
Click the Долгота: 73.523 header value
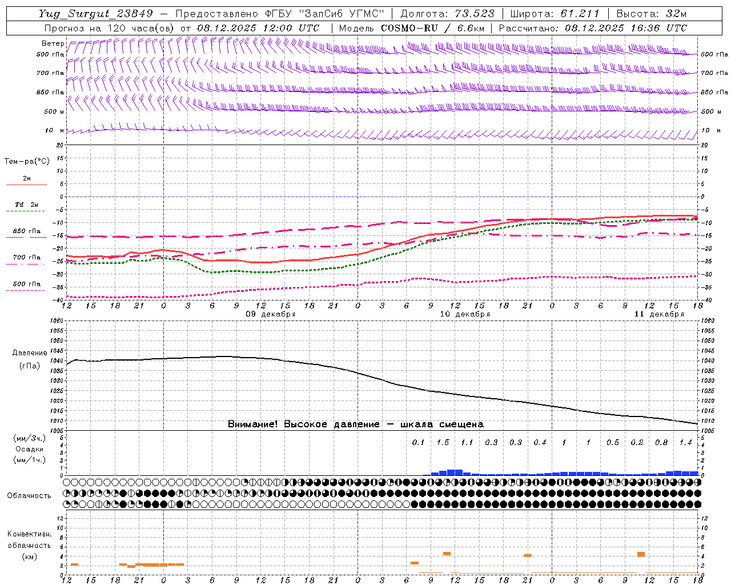tap(448, 14)
